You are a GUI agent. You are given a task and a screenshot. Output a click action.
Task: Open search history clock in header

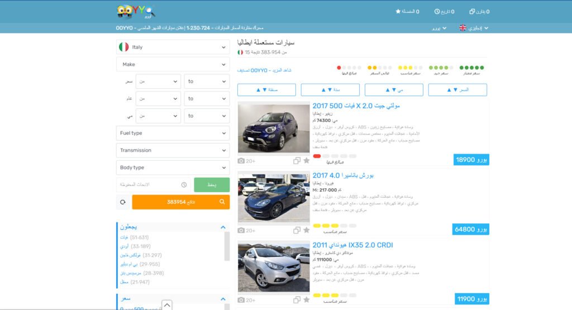(x=433, y=11)
